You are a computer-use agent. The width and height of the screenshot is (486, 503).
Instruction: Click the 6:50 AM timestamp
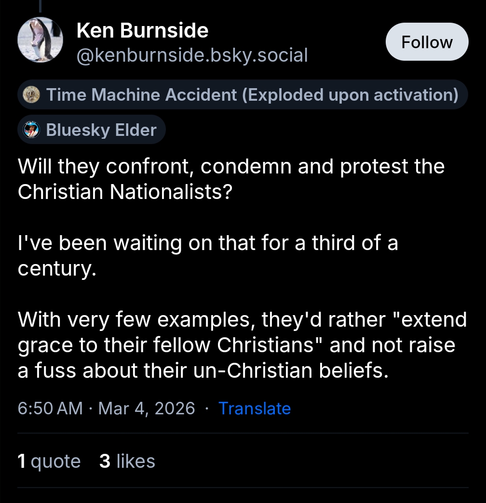50,409
